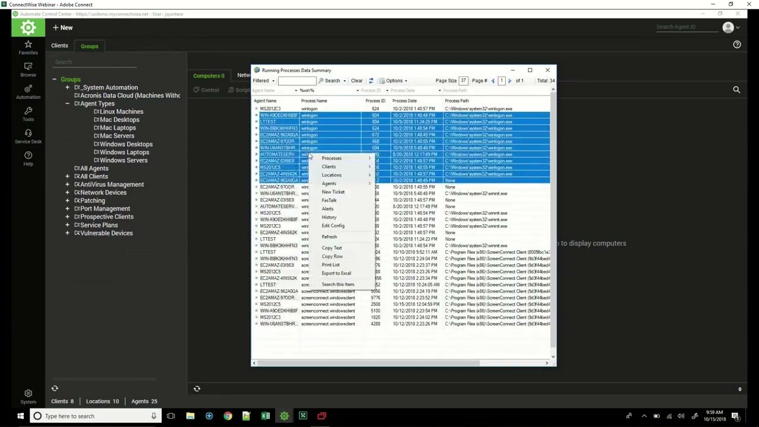
Task: Click the Control button in computers pane
Action: (206, 90)
